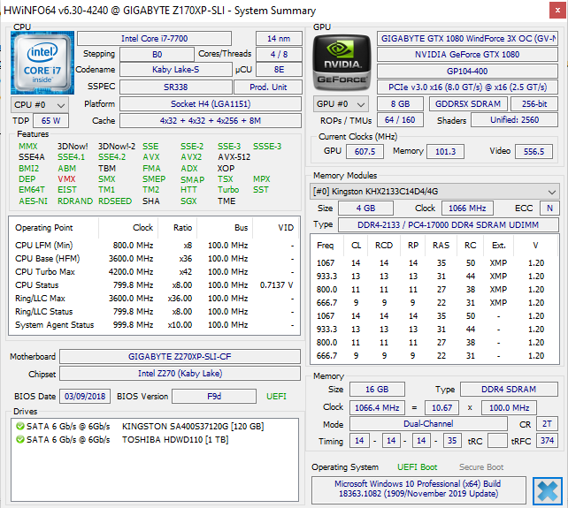Click the CPU Turbo Max row
Image resolution: width=568 pixels, height=508 pixels.
tap(154, 272)
